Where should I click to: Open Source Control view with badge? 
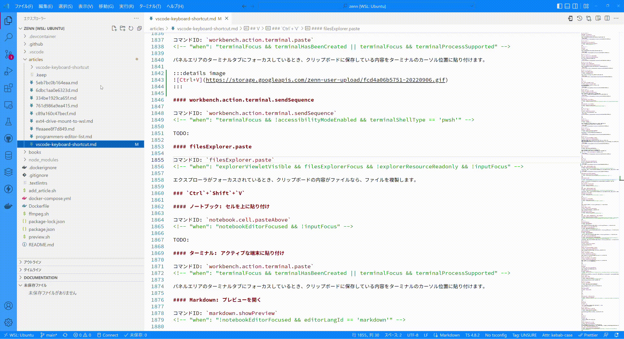coord(8,54)
